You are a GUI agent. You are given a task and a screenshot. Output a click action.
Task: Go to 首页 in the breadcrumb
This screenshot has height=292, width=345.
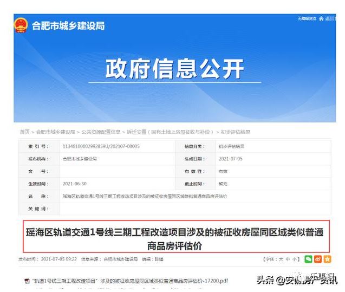pos(24,132)
